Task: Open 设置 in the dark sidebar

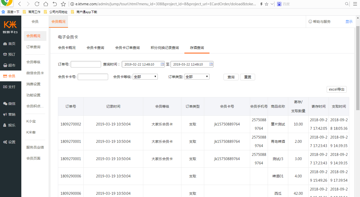Action: click(x=11, y=142)
